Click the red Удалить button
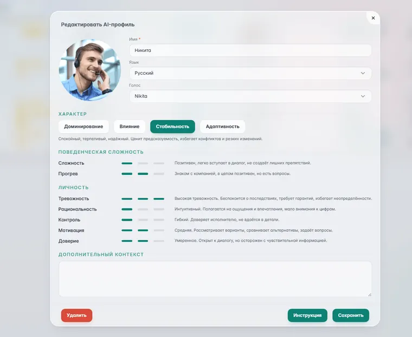 pyautogui.click(x=76, y=315)
